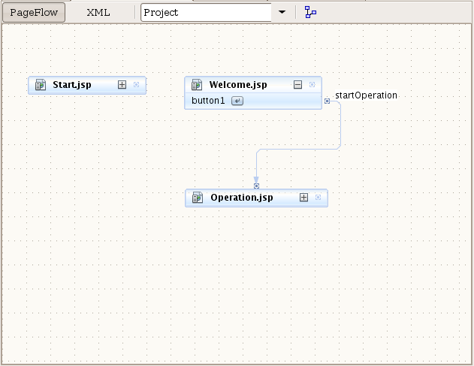Open the Project scope dropdown arrow
This screenshot has width=474, height=366.
(282, 13)
